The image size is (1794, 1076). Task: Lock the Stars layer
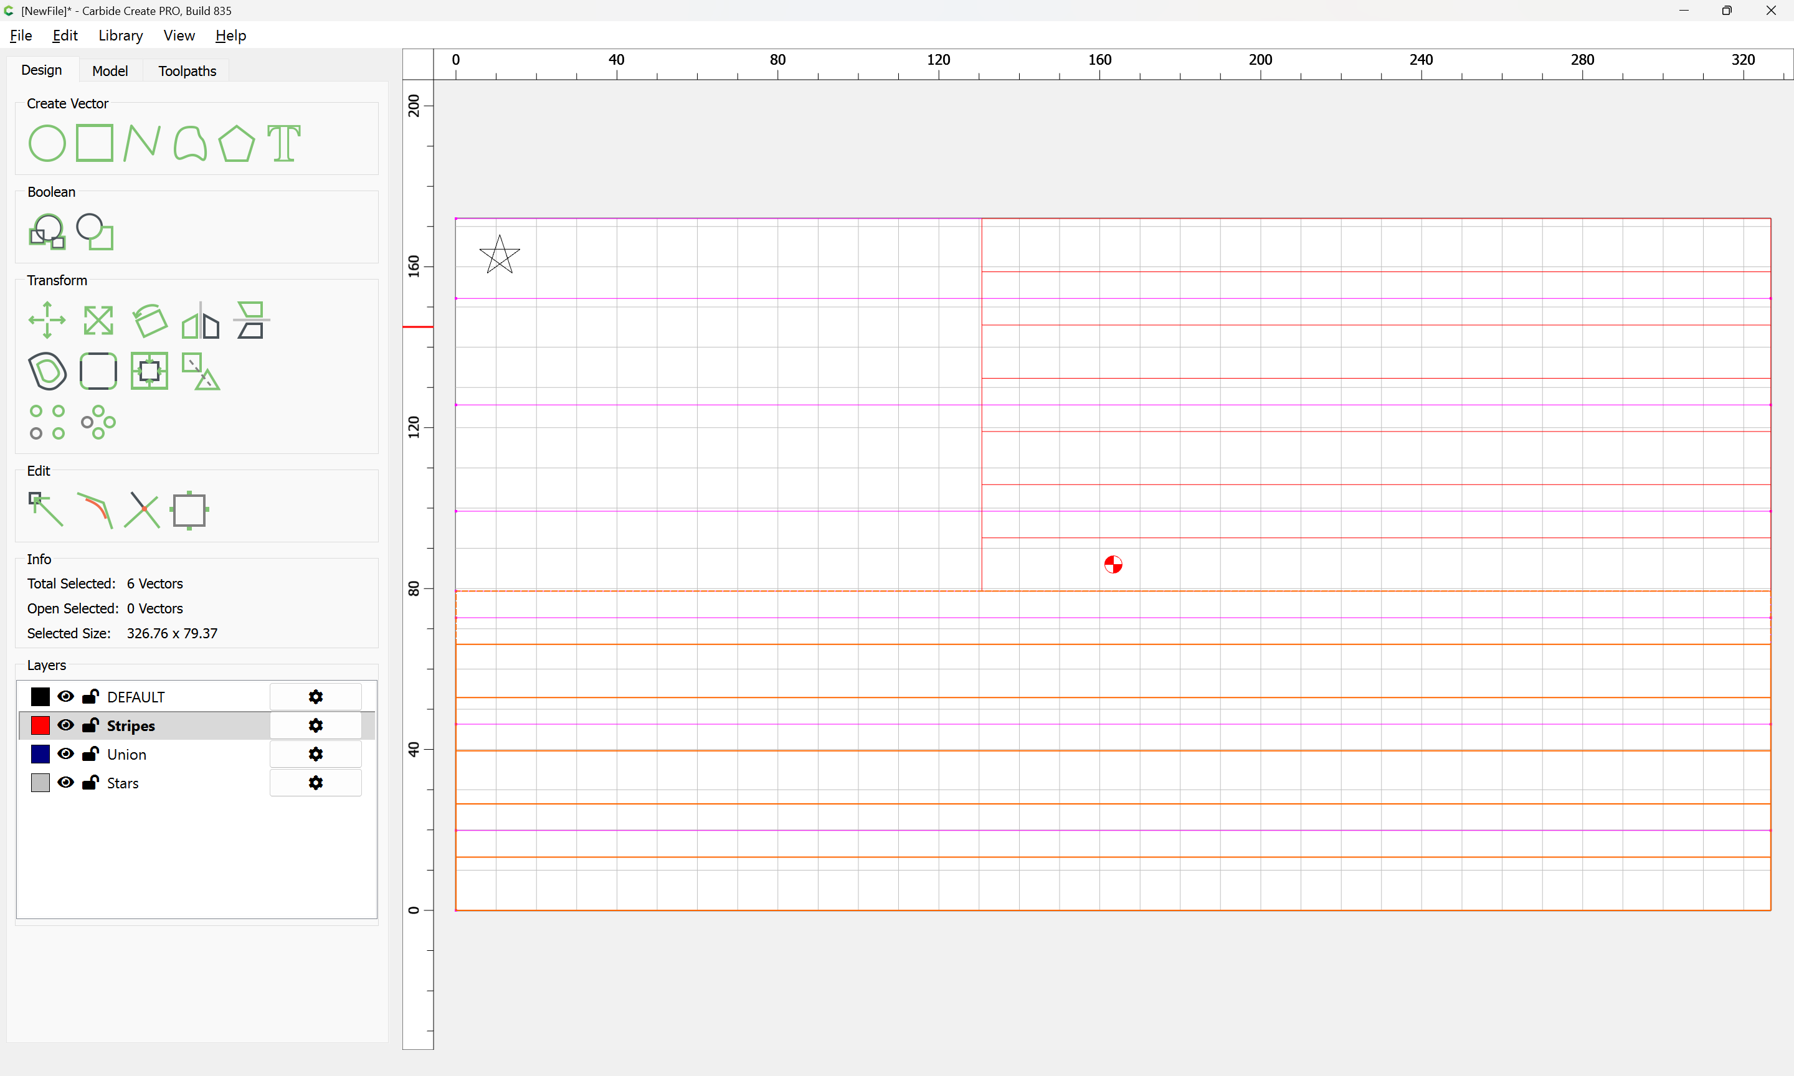pyautogui.click(x=91, y=782)
